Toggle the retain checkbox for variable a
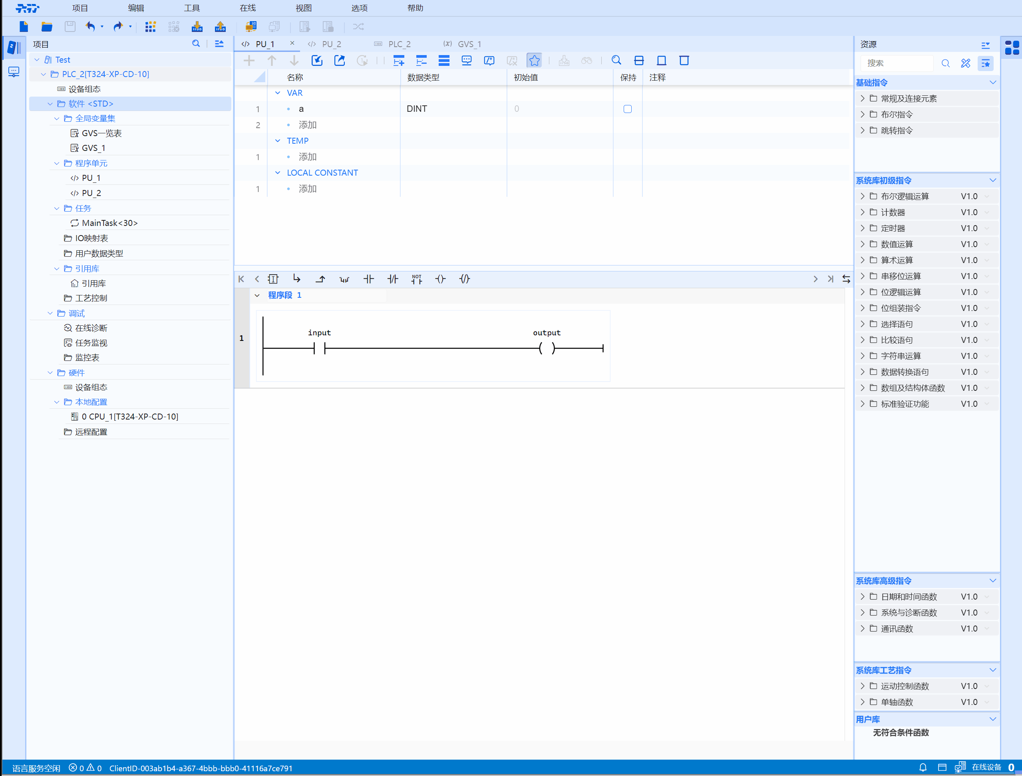This screenshot has height=776, width=1022. point(627,109)
